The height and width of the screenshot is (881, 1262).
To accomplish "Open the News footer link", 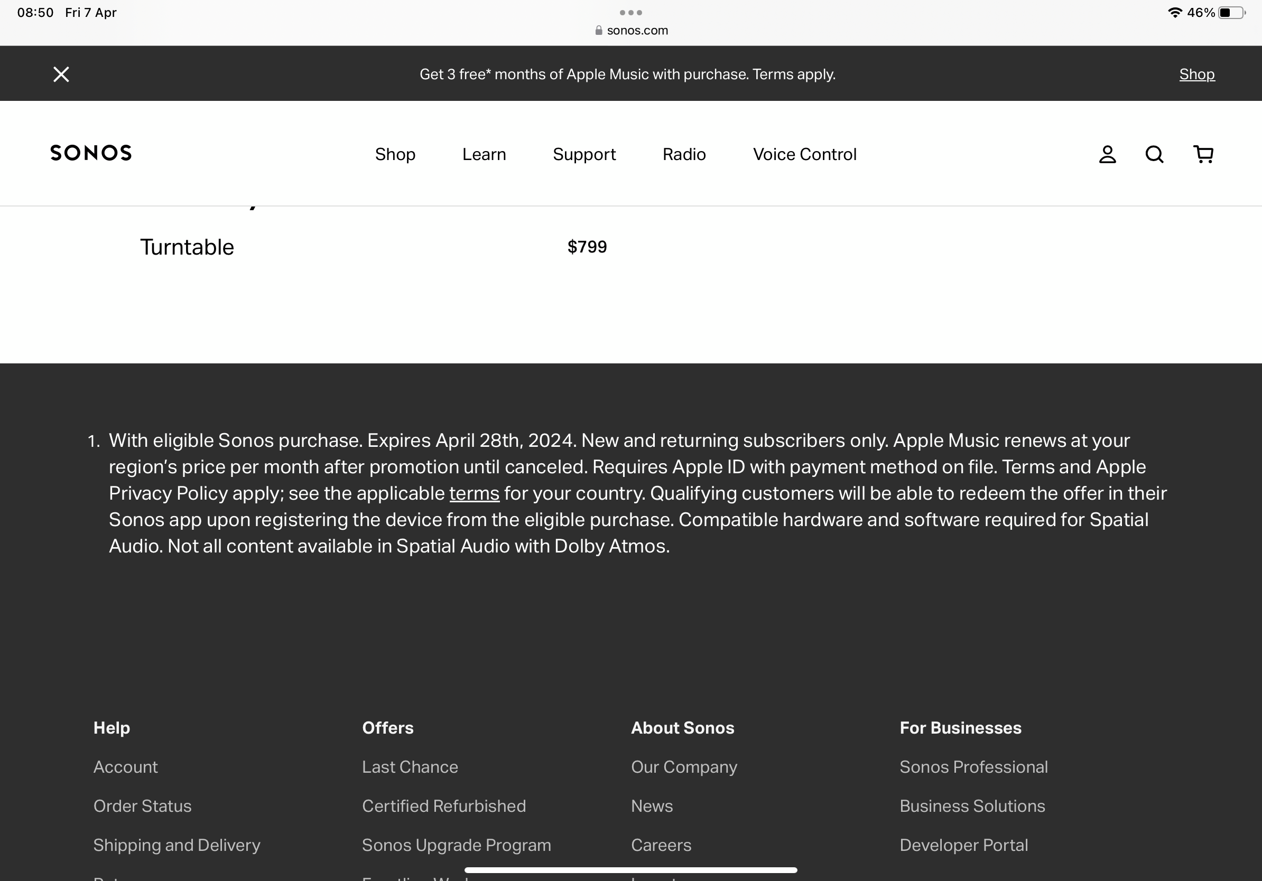I will pos(651,806).
